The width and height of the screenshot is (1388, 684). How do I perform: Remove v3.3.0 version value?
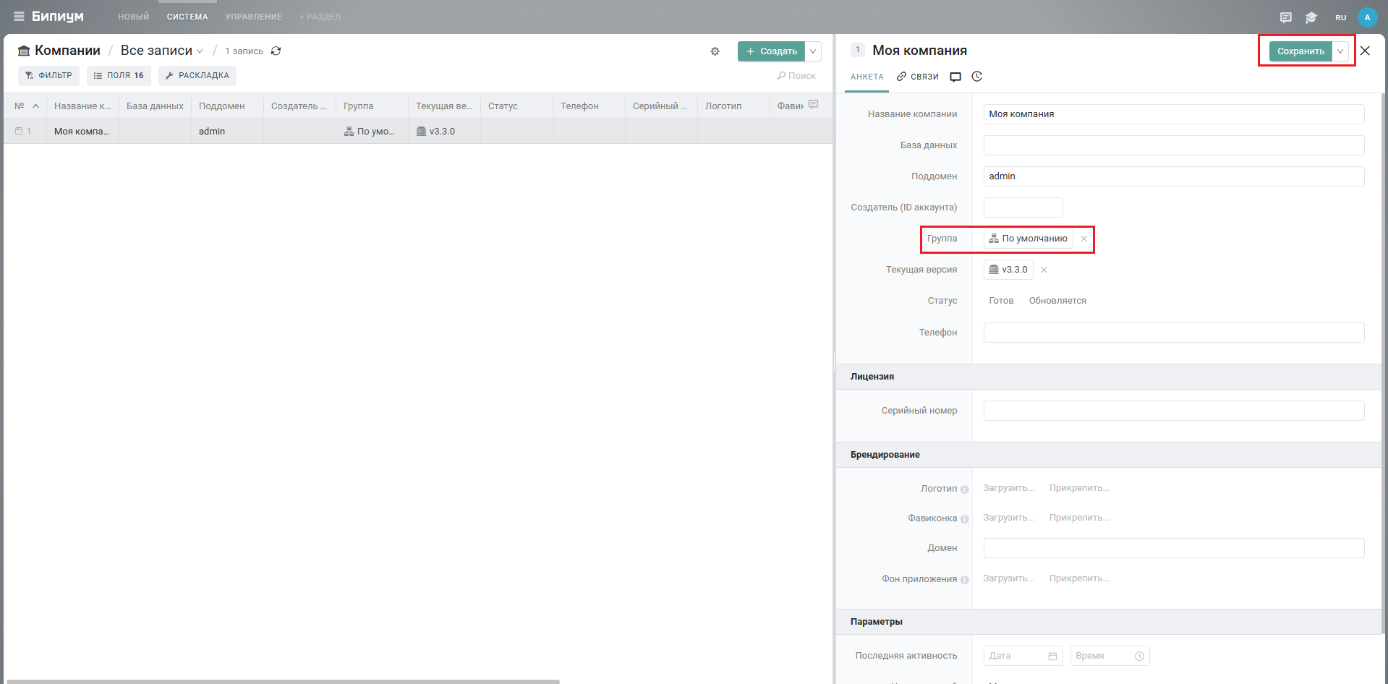pyautogui.click(x=1044, y=270)
